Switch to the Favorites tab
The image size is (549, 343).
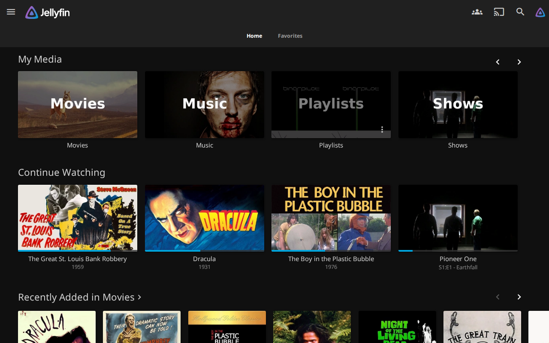point(290,36)
